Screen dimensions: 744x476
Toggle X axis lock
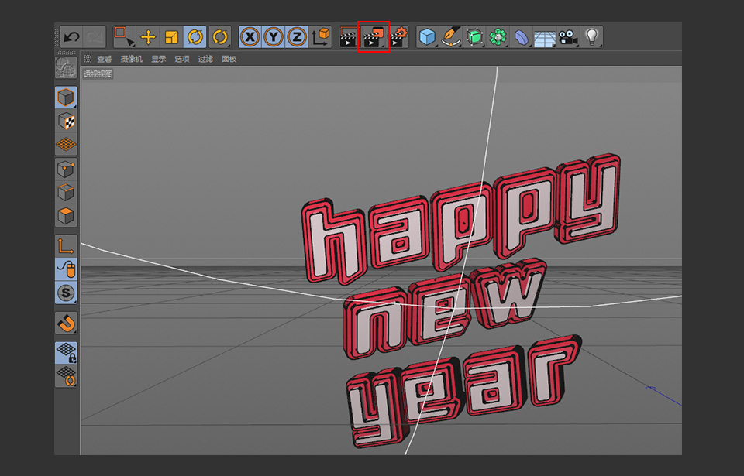tap(250, 37)
